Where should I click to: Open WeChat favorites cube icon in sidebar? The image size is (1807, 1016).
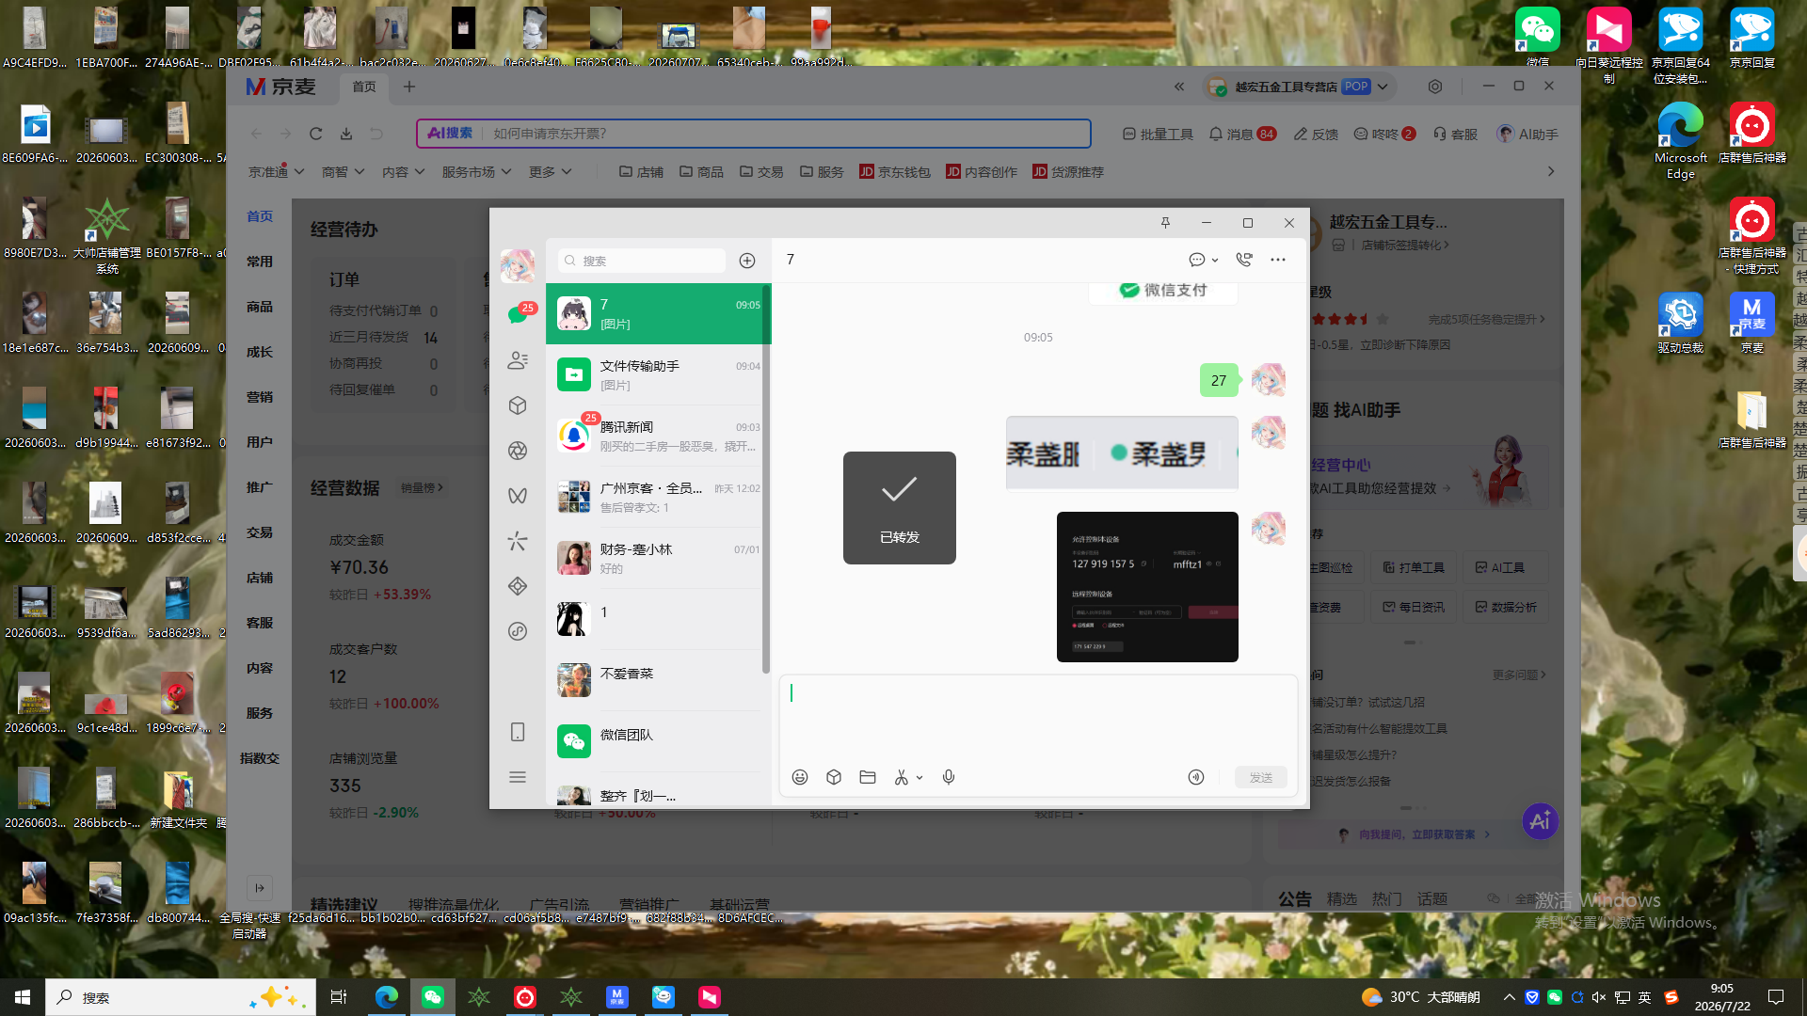point(518,405)
